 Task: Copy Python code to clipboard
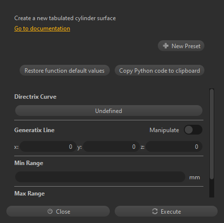point(159,71)
